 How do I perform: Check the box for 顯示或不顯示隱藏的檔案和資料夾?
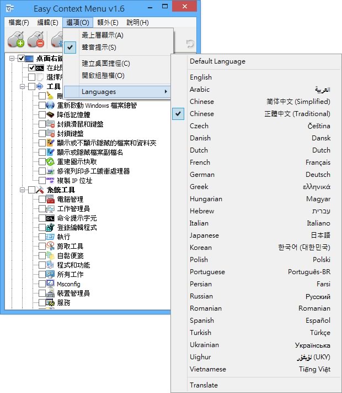42,143
